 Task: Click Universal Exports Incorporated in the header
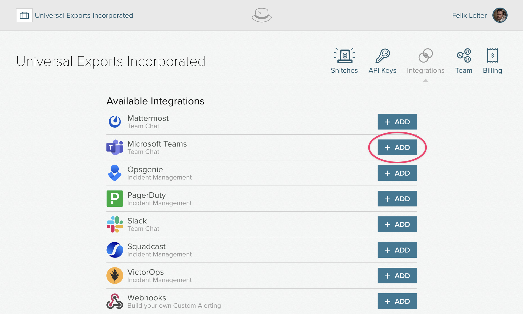(84, 15)
